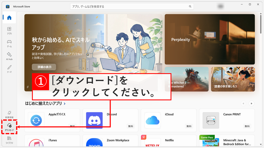
Task: Click the iCloud app icon
Action: (153, 121)
